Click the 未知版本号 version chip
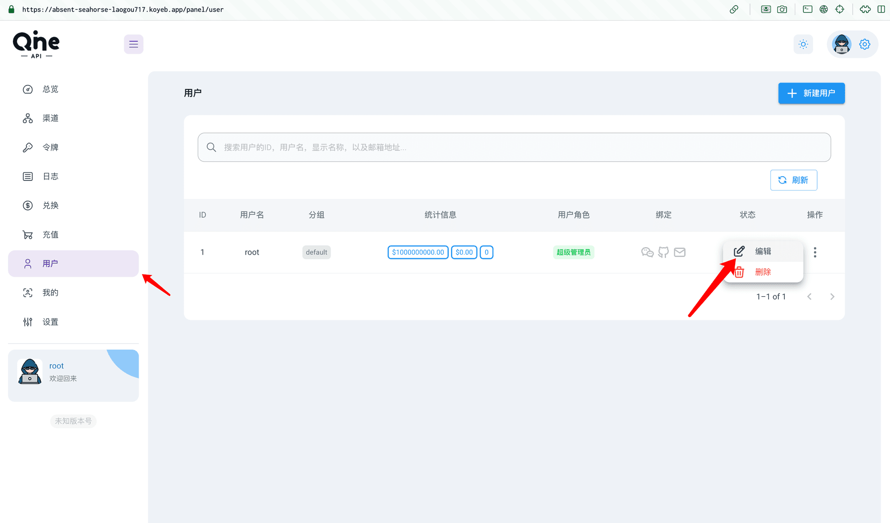This screenshot has width=890, height=523. pos(73,421)
